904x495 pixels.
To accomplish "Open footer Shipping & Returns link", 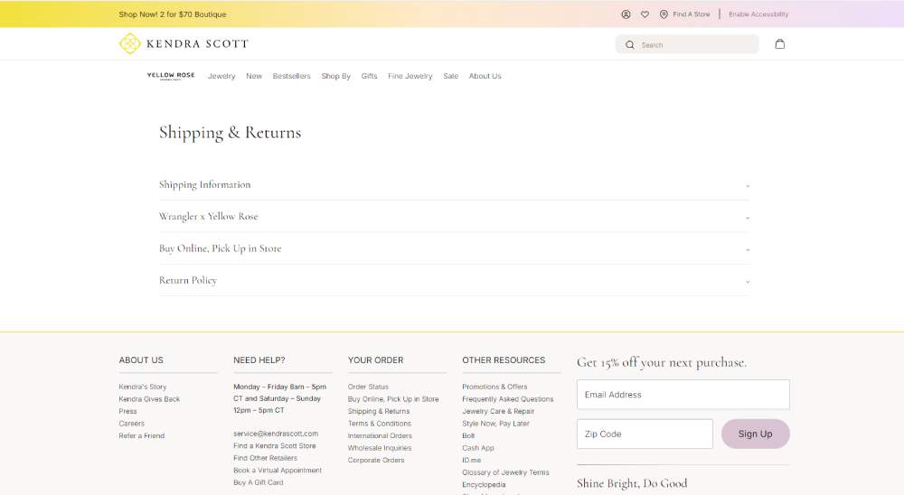I will point(378,411).
